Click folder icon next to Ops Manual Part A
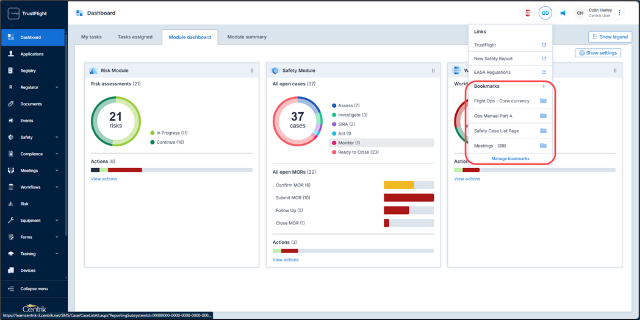The width and height of the screenshot is (640, 320). 543,116
